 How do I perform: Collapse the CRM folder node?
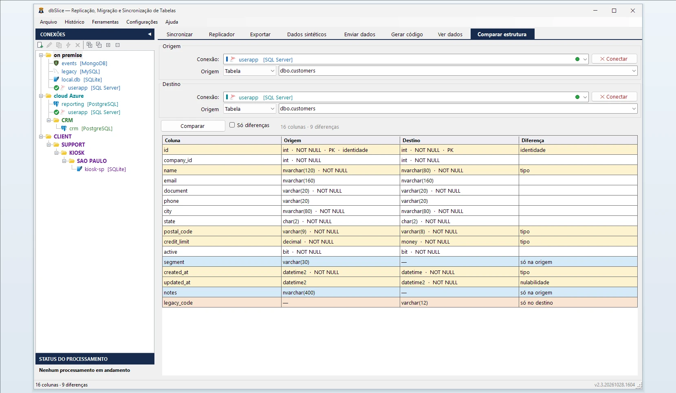[49, 120]
